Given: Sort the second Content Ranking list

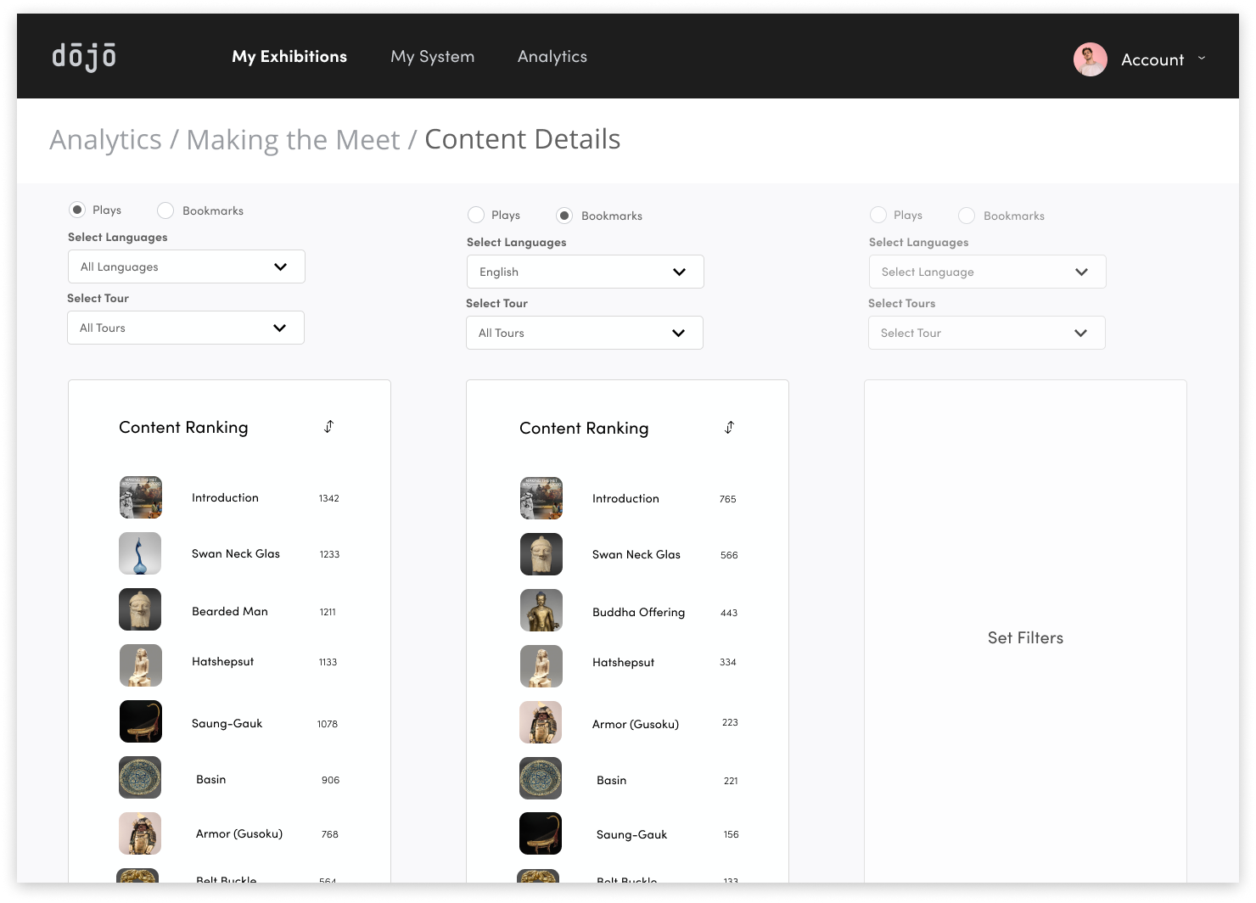Looking at the screenshot, I should coord(729,427).
